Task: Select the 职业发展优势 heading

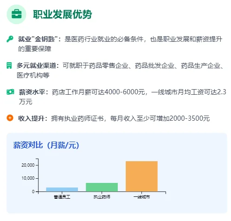Action: tap(63, 14)
